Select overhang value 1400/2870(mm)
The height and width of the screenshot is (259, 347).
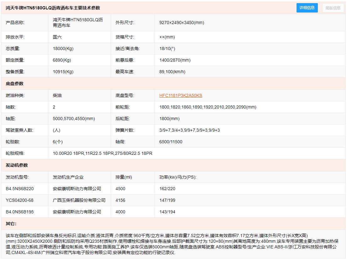(175, 60)
